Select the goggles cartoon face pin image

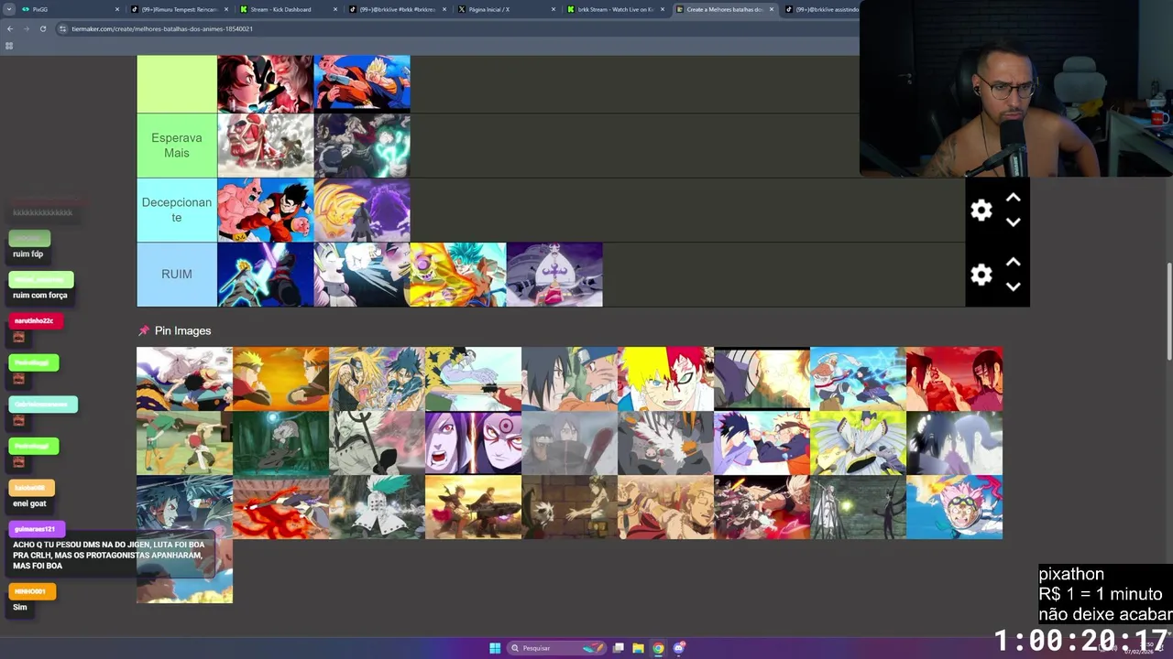tap(954, 507)
